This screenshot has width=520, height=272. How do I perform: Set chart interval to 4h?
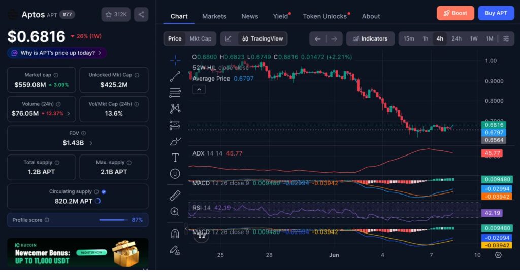(440, 38)
